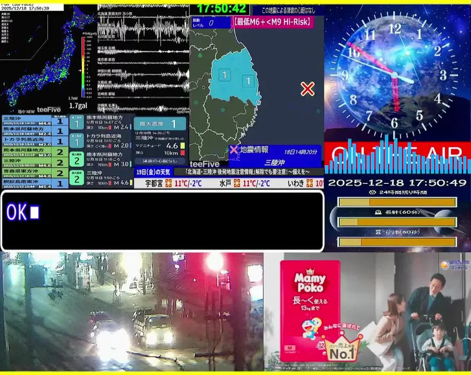Screen dimensions: 471x375
Task: Click the PGA color scale legend bar
Action: 83,67
